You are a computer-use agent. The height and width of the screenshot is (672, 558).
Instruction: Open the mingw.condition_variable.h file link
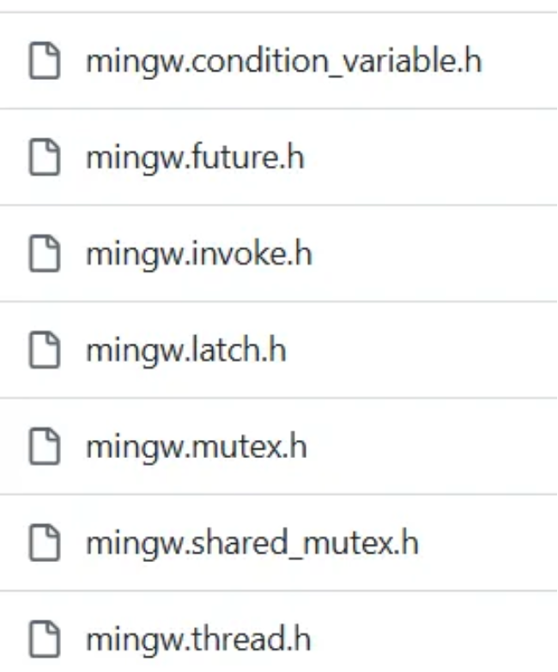(x=284, y=61)
